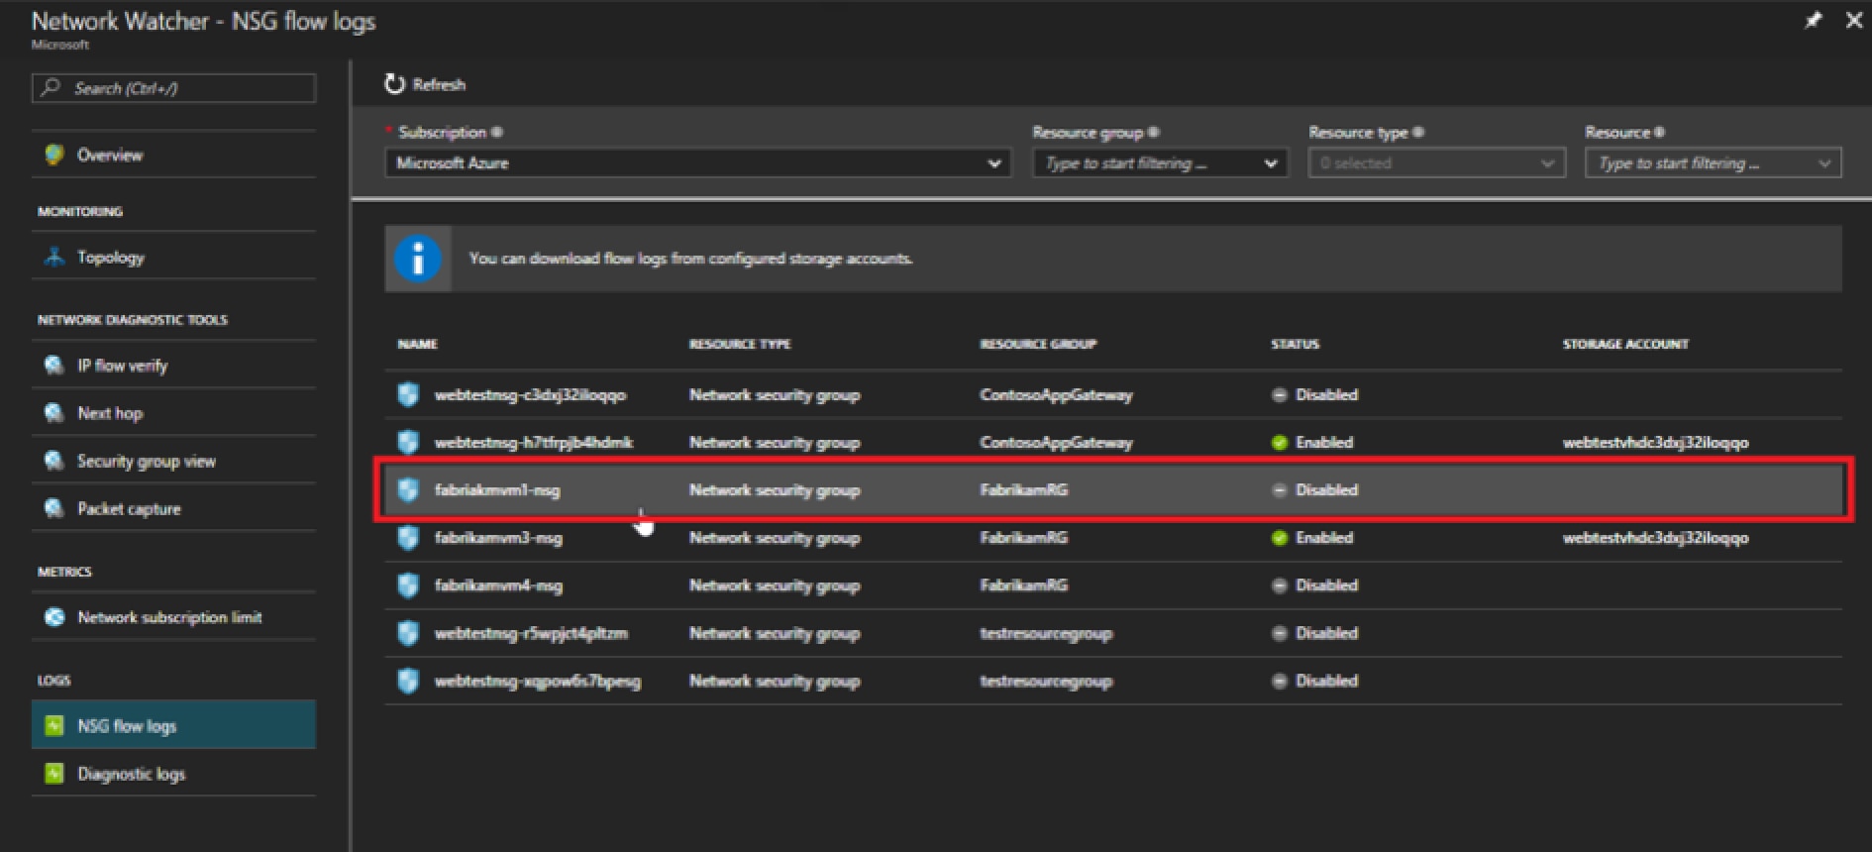Screen dimensions: 1872x852
Task: Open the Resource group filter dropdown
Action: (x=1270, y=163)
